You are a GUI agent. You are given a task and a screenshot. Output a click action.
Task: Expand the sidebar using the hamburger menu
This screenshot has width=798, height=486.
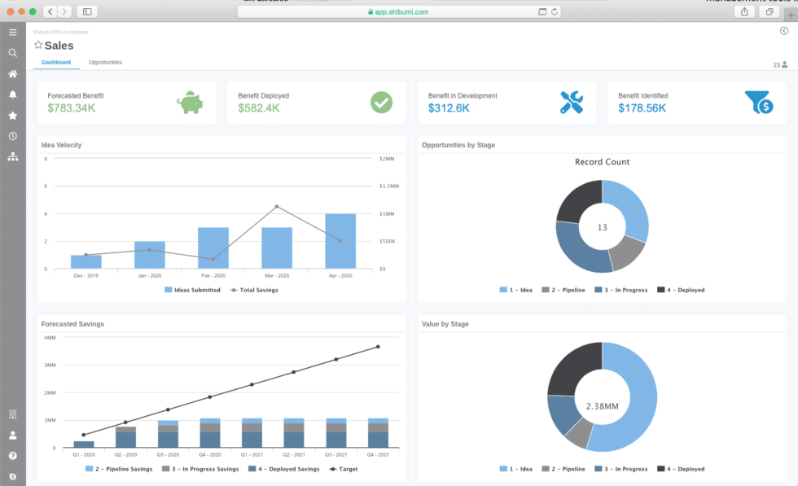[x=12, y=32]
